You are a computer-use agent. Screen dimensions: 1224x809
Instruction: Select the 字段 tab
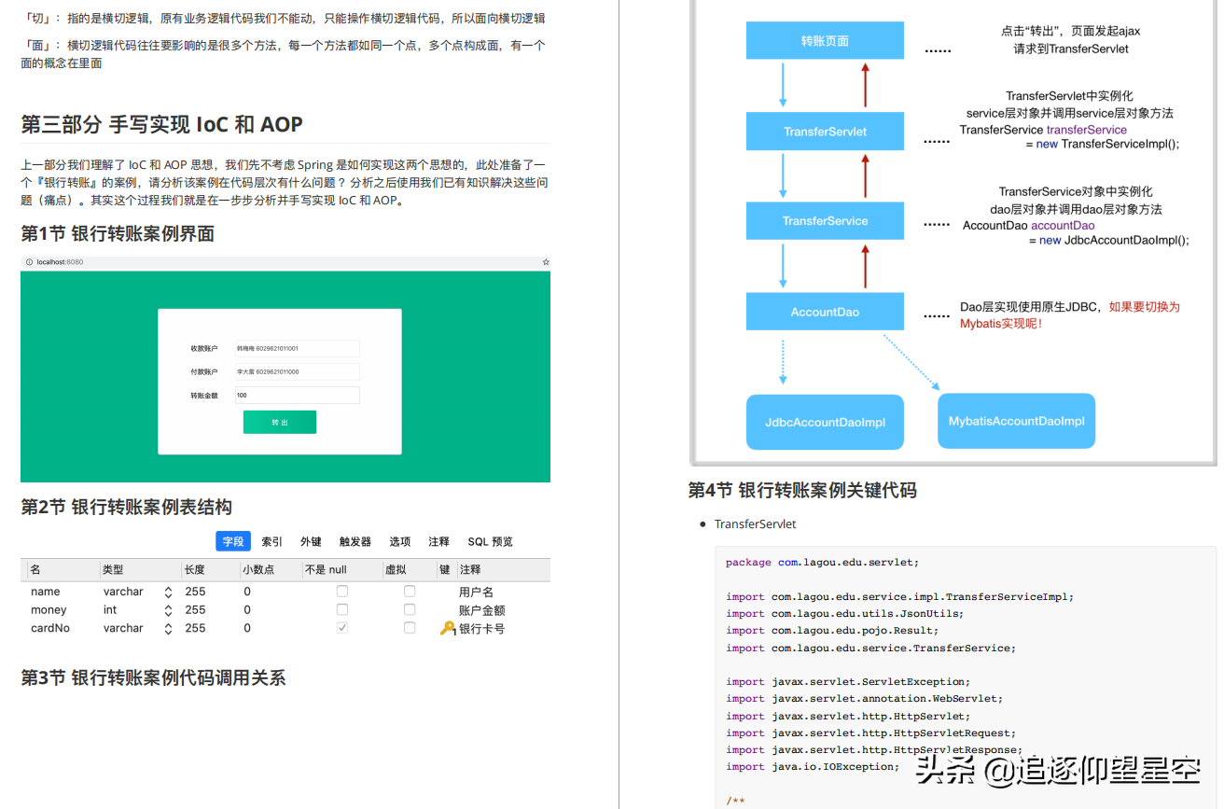click(233, 541)
